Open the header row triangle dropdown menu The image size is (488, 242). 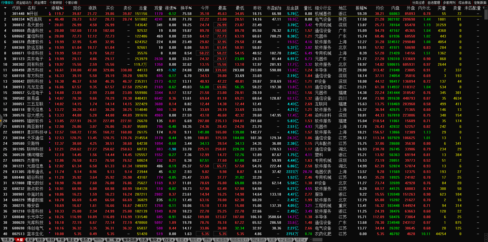(5, 8)
